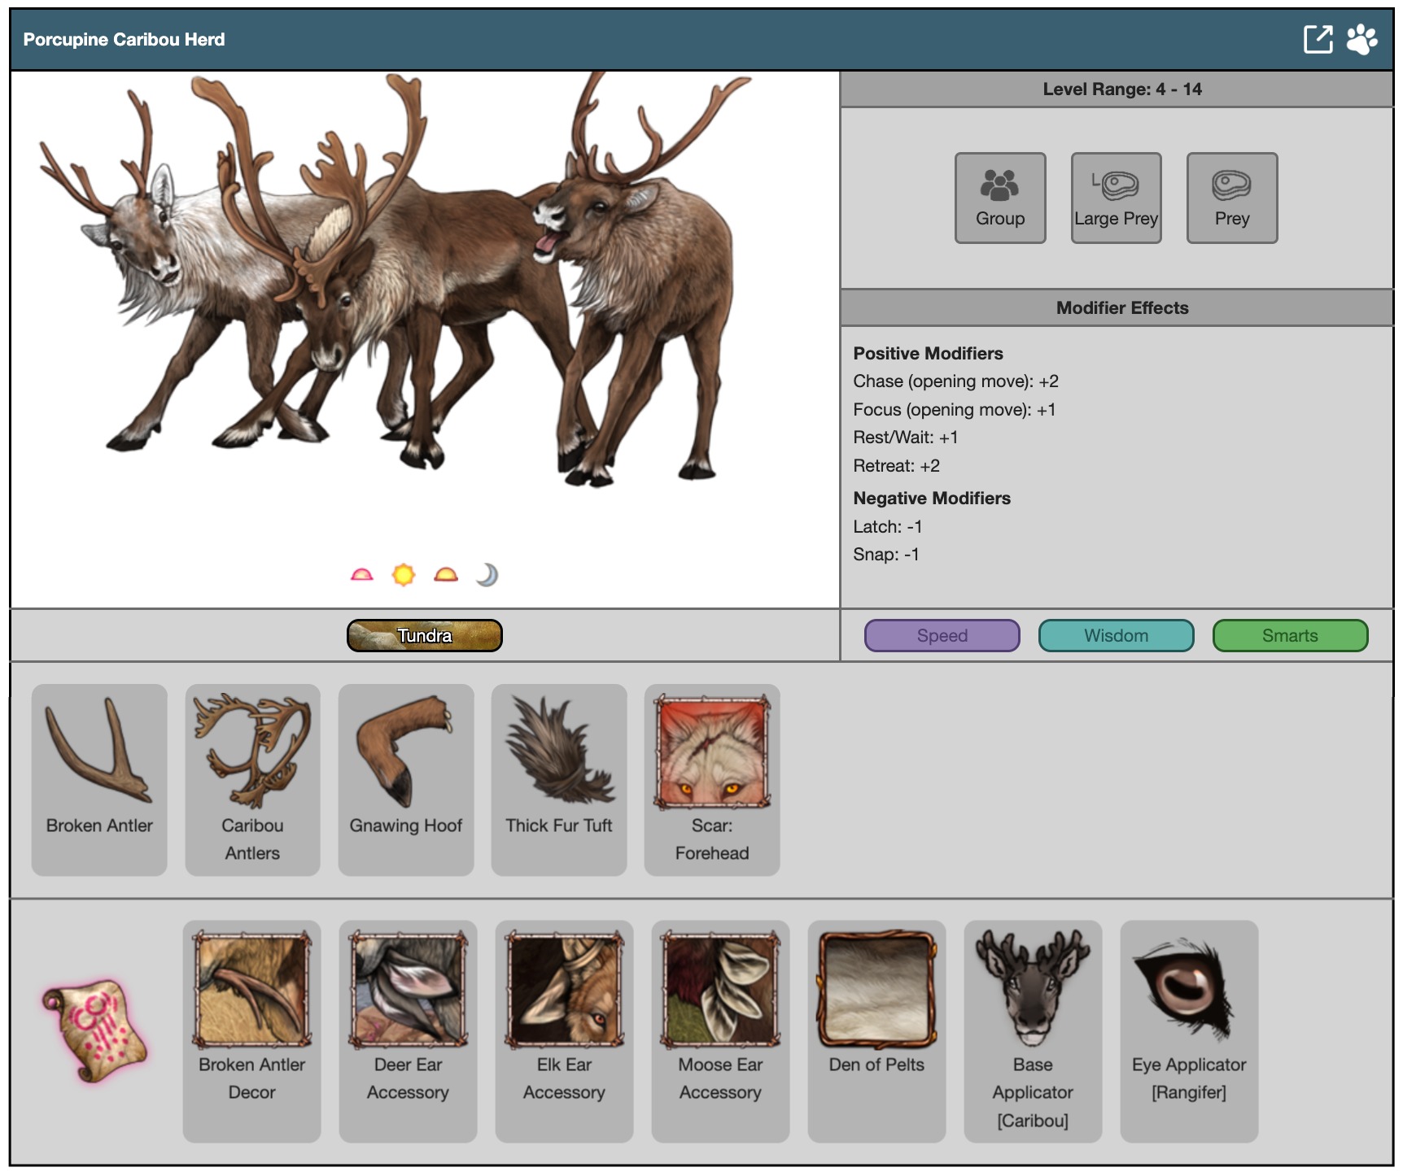Select the green Smarts stat tag
This screenshot has width=1403, height=1176.
1289,635
